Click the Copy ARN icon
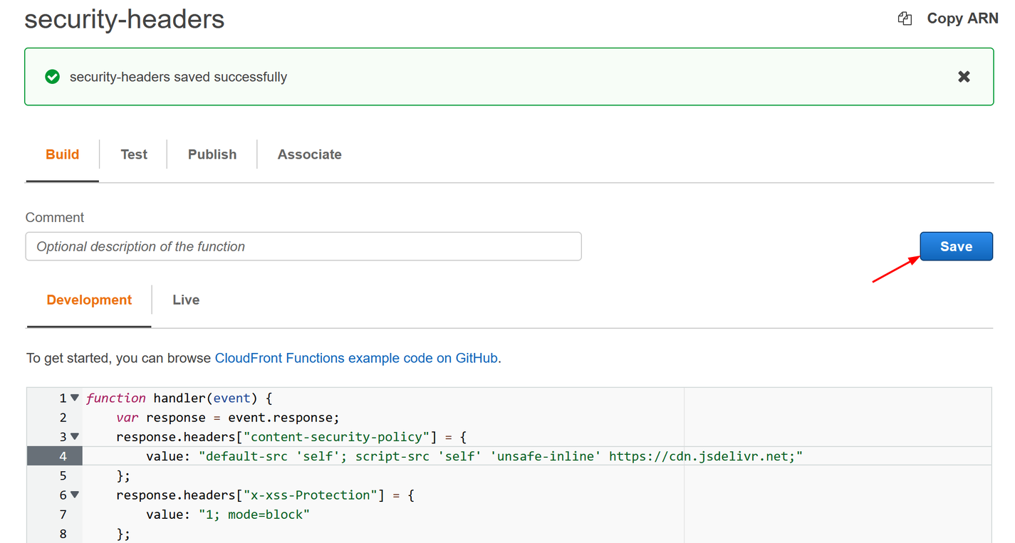1015x543 pixels. click(x=904, y=18)
